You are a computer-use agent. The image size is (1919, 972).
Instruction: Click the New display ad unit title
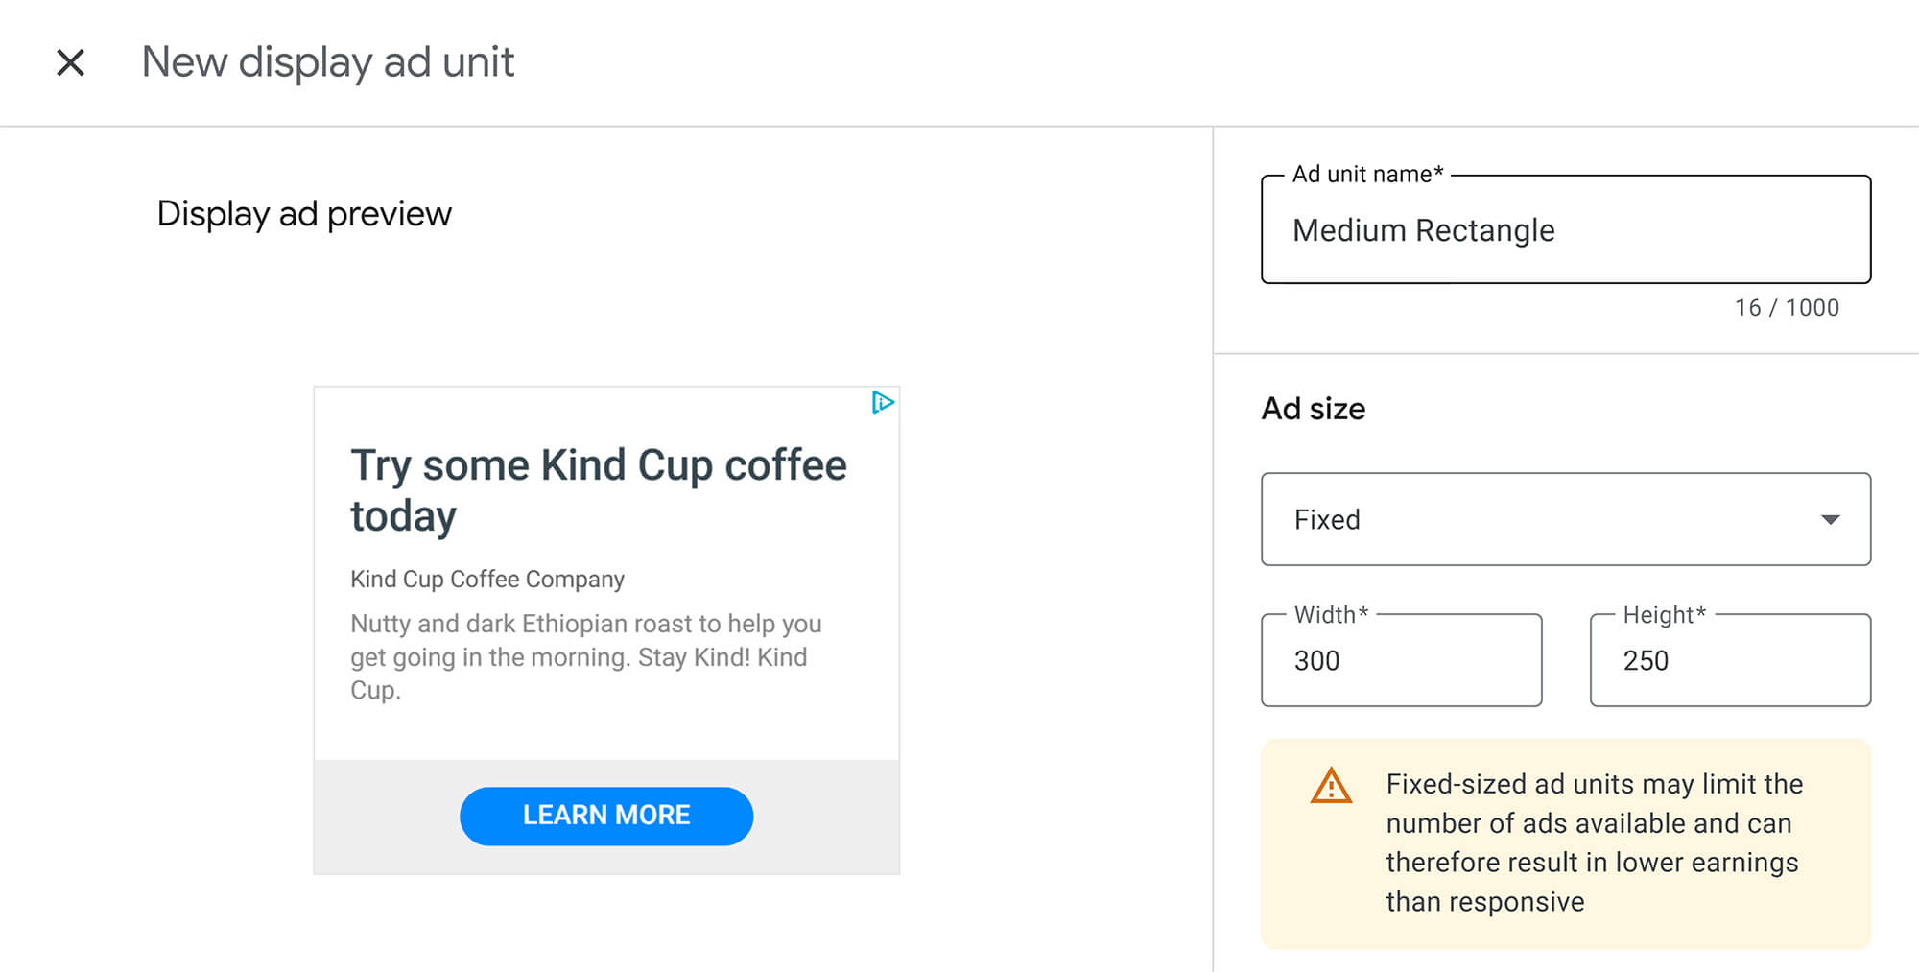(x=327, y=61)
